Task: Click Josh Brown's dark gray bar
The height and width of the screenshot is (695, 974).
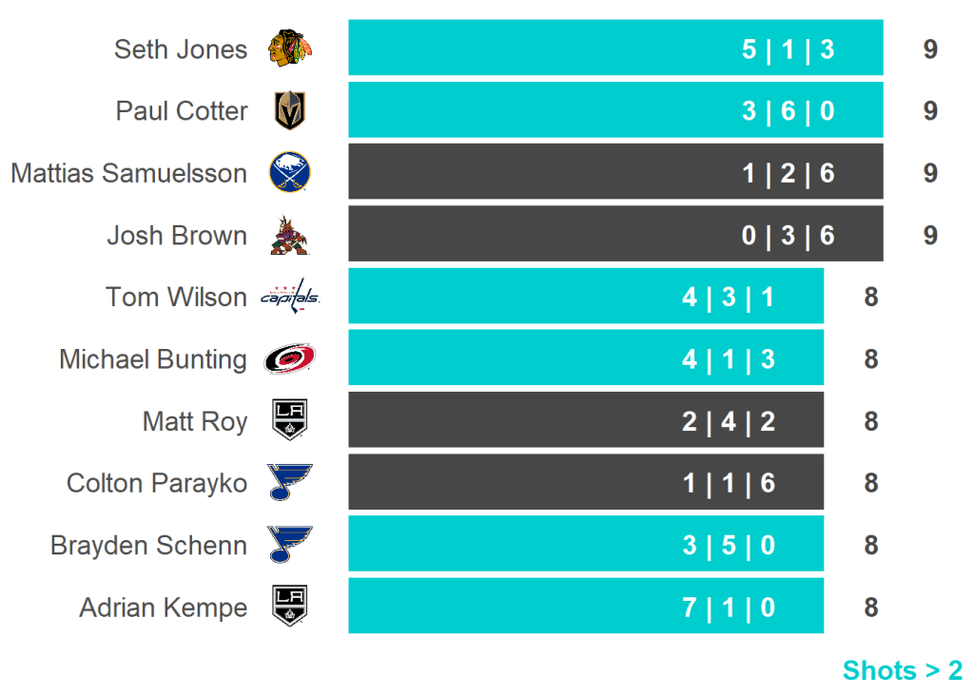Action: (614, 234)
